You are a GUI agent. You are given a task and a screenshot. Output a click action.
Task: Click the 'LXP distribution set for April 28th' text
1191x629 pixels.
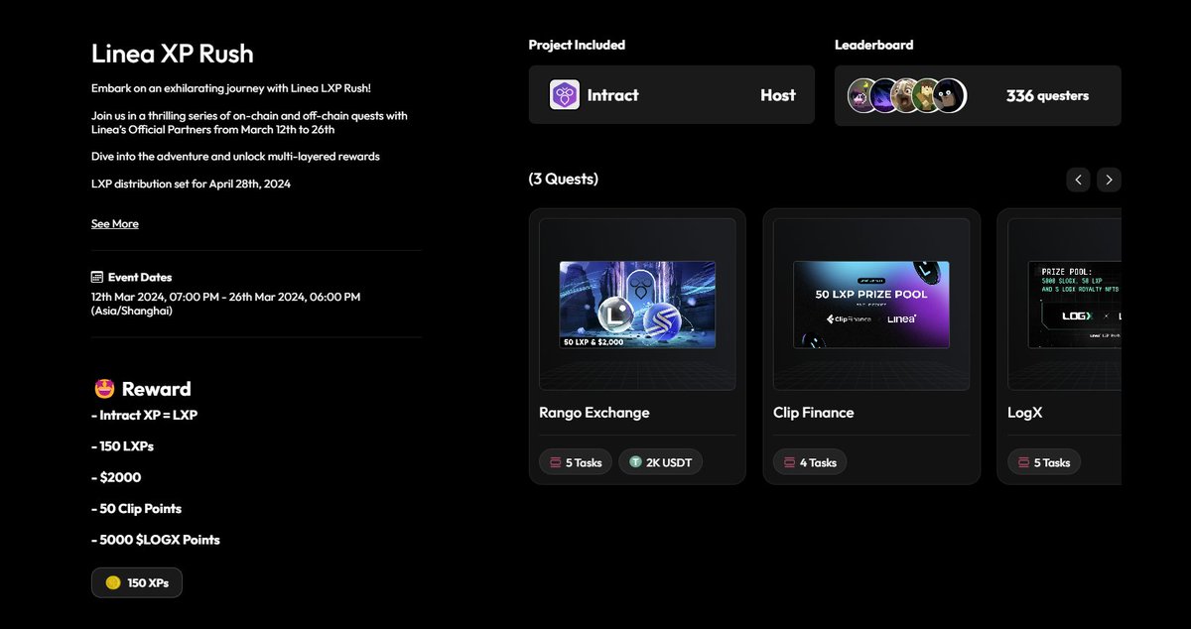pyautogui.click(x=191, y=185)
